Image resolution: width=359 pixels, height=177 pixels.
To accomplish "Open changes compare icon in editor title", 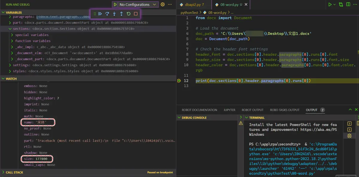I will 341,4.
